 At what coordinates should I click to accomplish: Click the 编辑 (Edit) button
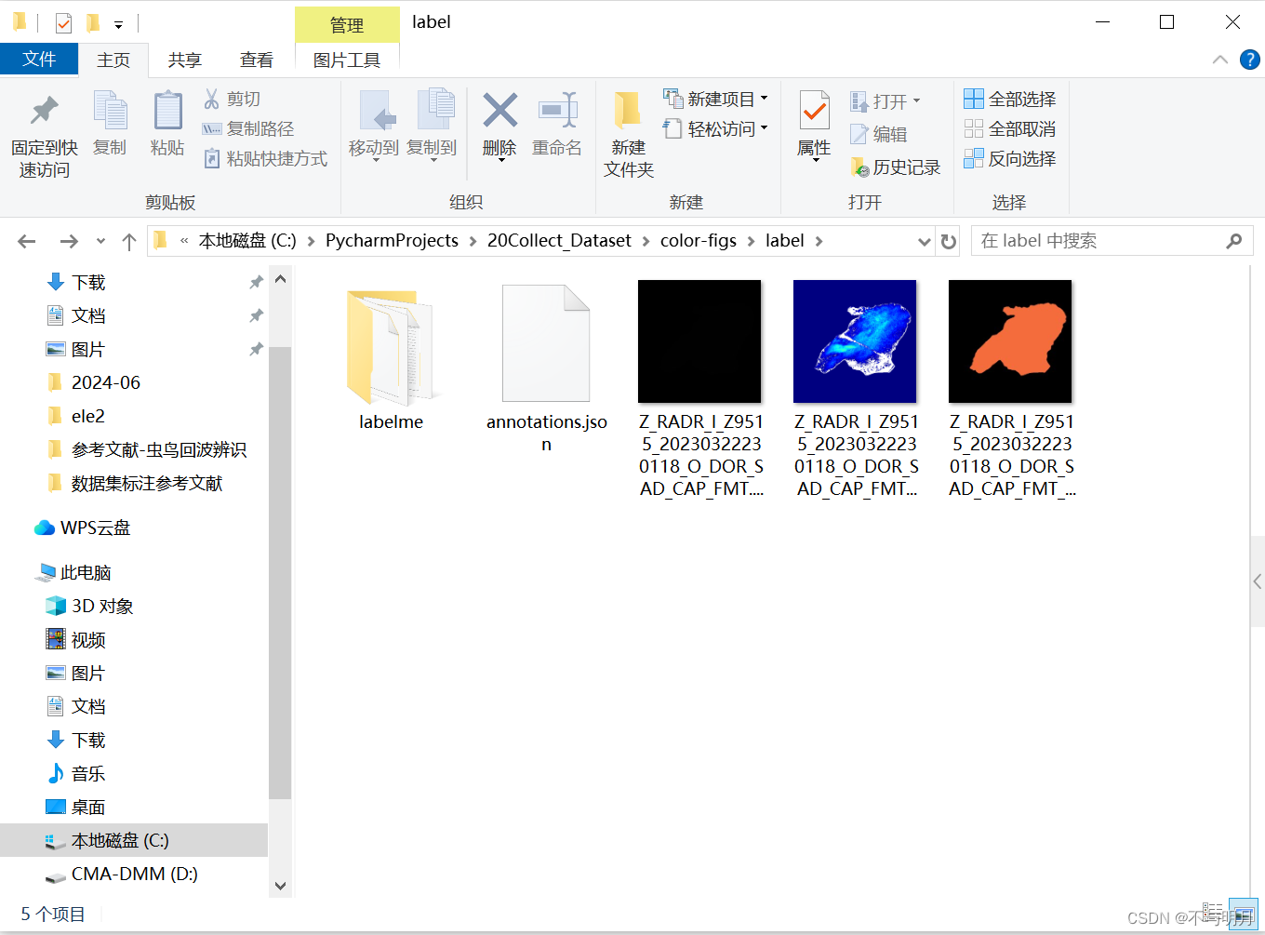[880, 133]
